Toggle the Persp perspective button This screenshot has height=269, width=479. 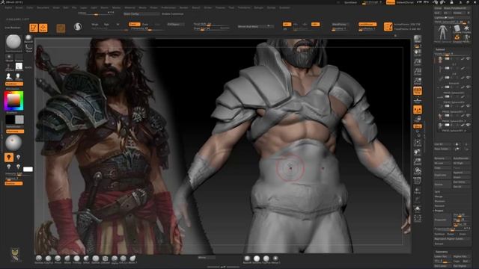tap(418, 90)
